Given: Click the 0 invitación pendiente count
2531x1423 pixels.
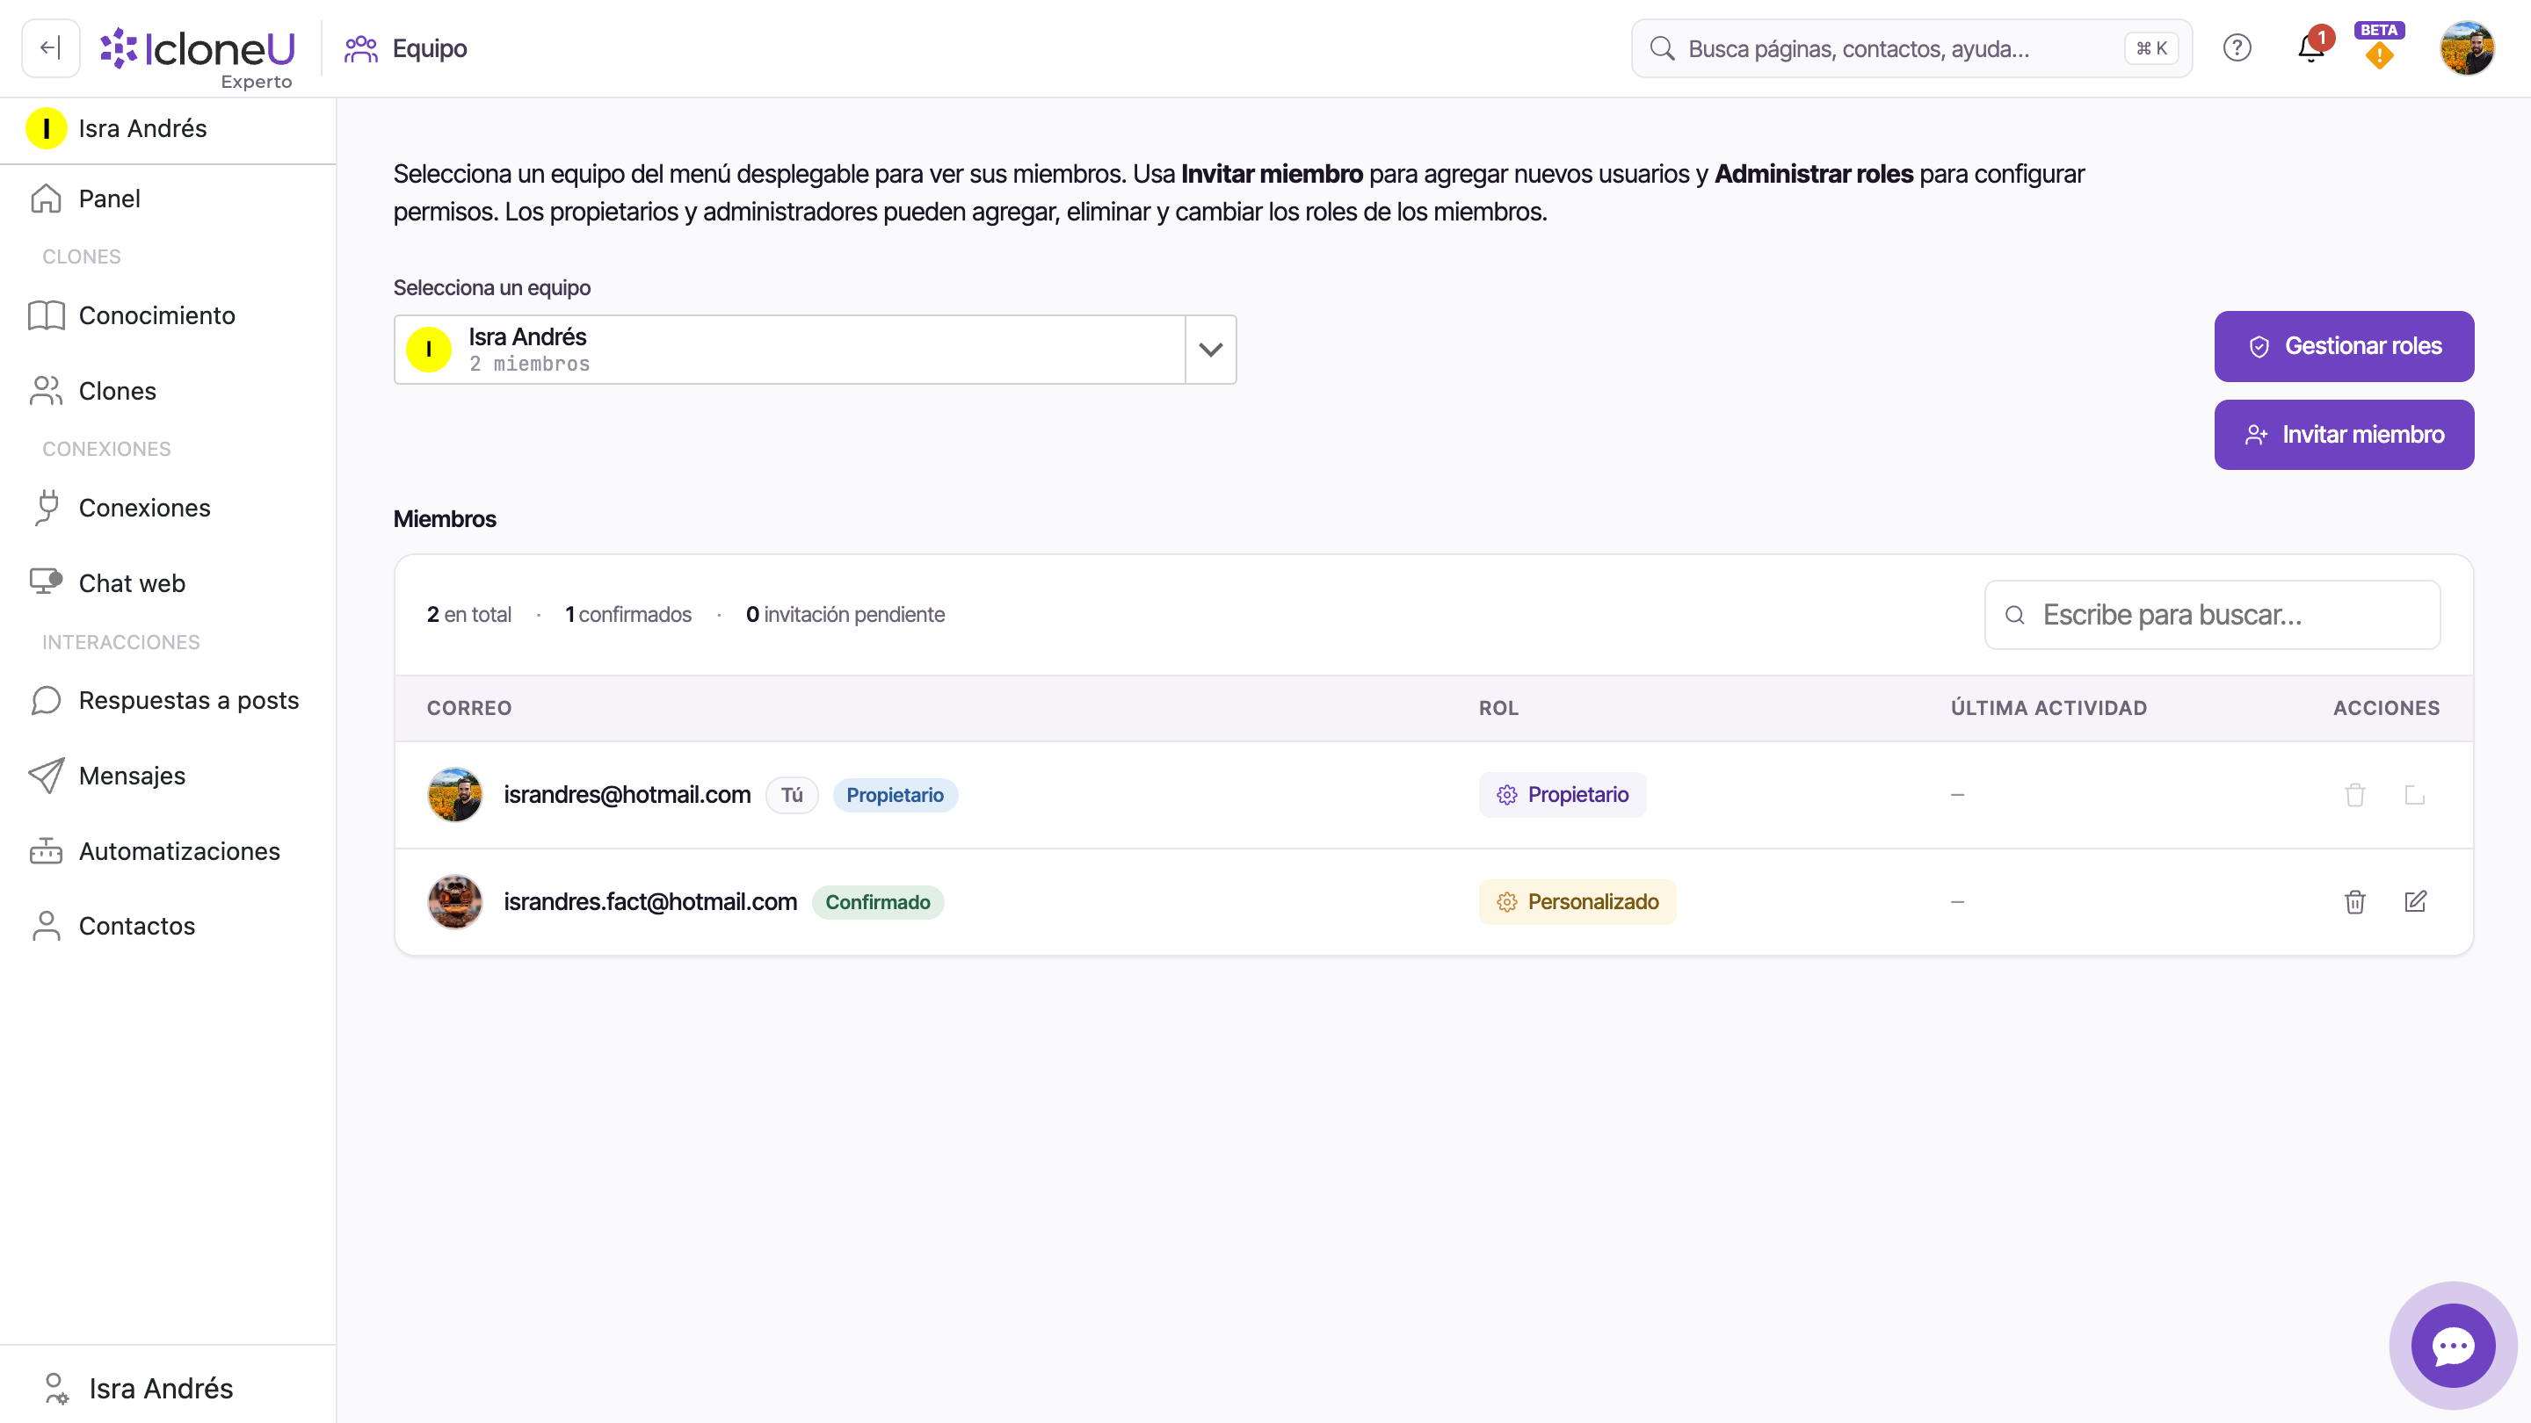Looking at the screenshot, I should tap(845, 615).
